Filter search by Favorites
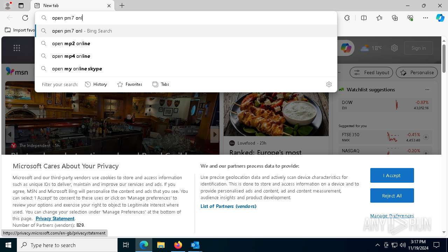 [129, 84]
